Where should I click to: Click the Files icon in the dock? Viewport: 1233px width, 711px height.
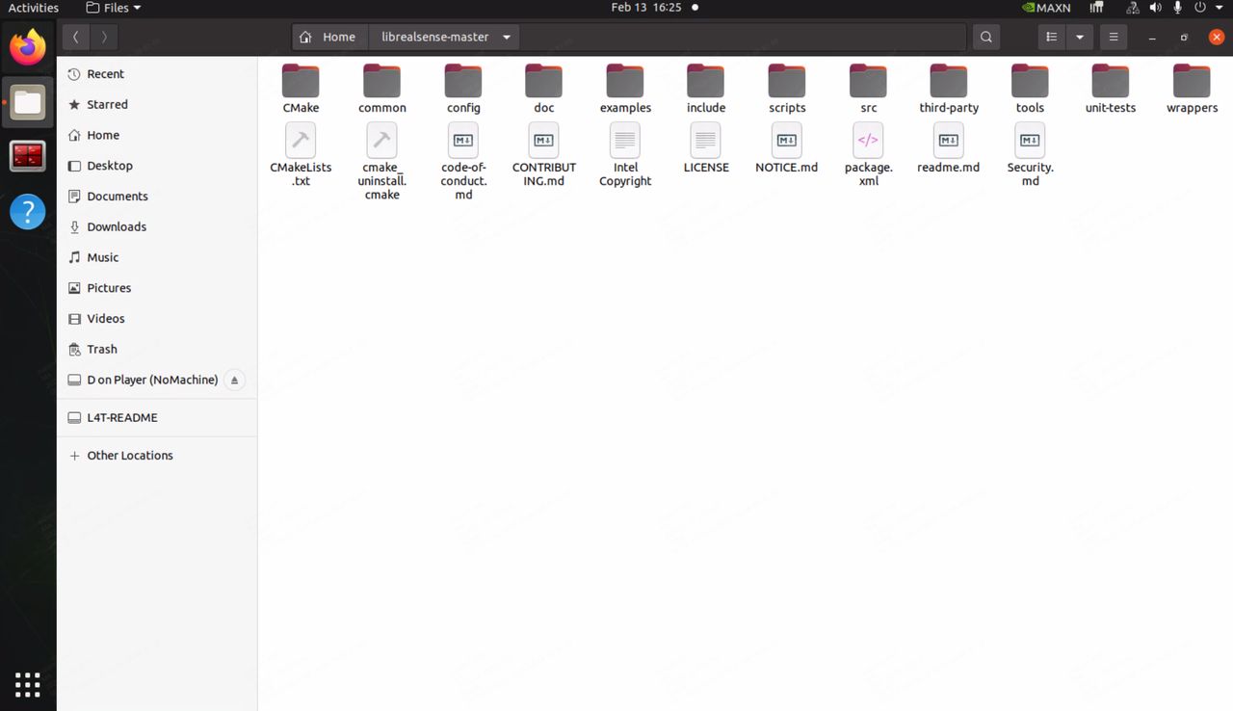coord(28,102)
